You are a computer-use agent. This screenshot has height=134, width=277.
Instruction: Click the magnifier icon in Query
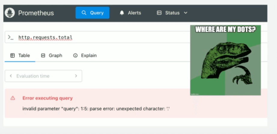[x=84, y=13]
